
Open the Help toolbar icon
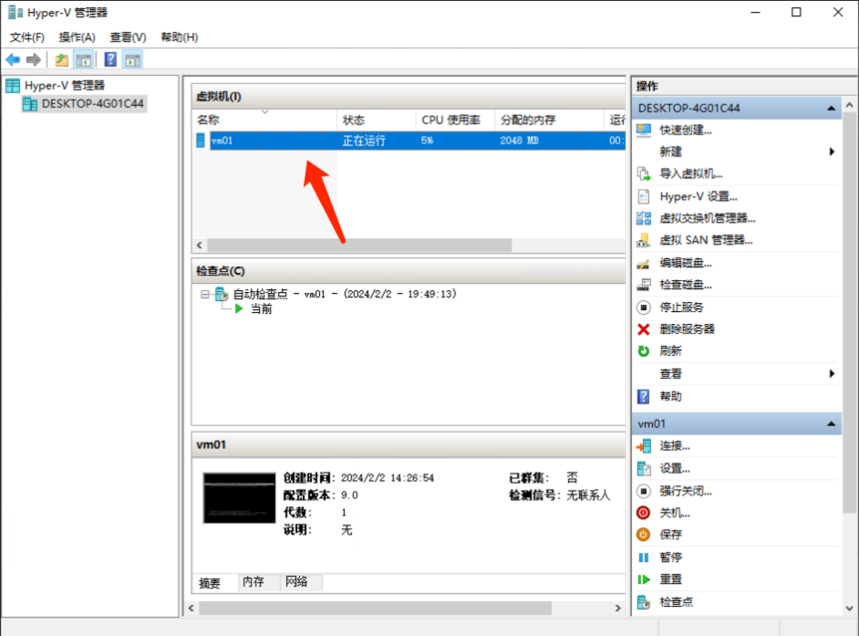(110, 59)
